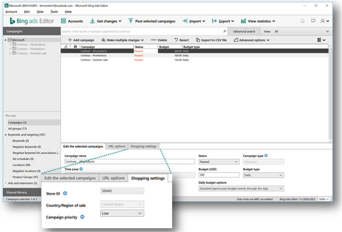Select Keywords (0)
The image size is (342, 232).
click(x=21, y=141)
